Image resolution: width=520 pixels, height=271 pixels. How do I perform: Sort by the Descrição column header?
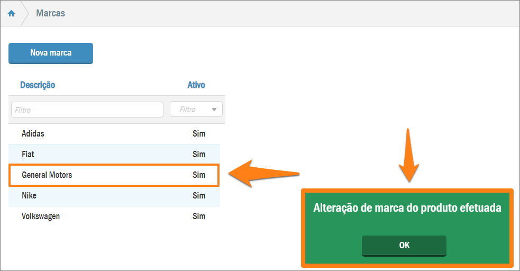pos(38,85)
